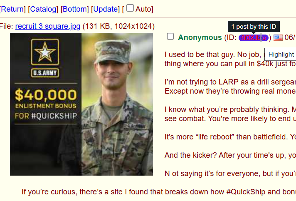
Task: Check the Anonymous post selection checkbox
Action: 170,37
